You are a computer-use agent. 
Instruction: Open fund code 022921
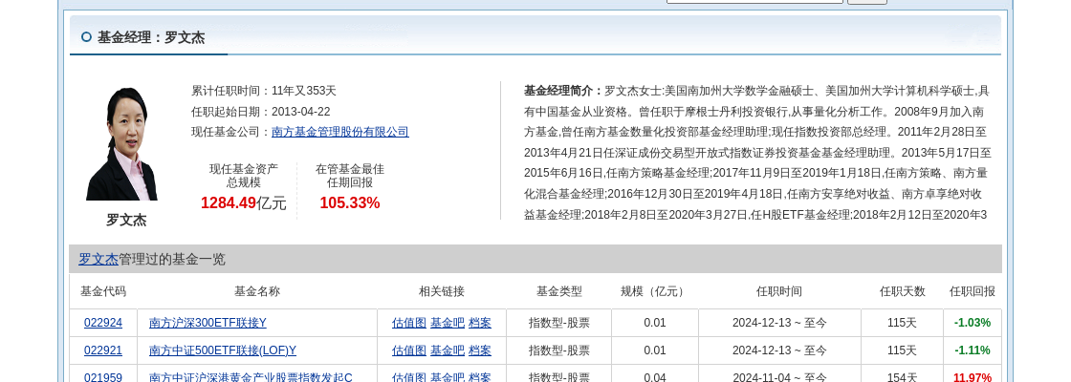click(103, 350)
